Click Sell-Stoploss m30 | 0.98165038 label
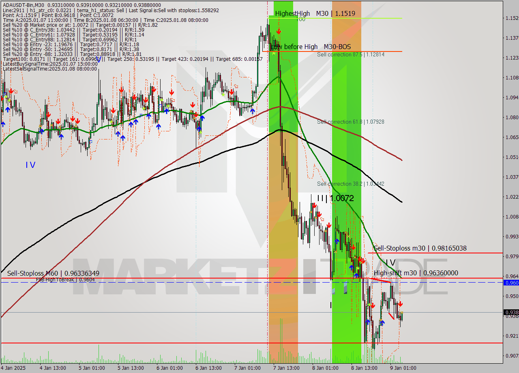The height and width of the screenshot is (373, 519). 420,248
